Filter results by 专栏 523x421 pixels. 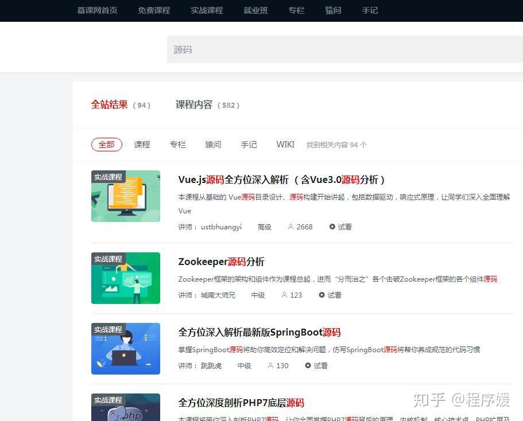(x=178, y=145)
